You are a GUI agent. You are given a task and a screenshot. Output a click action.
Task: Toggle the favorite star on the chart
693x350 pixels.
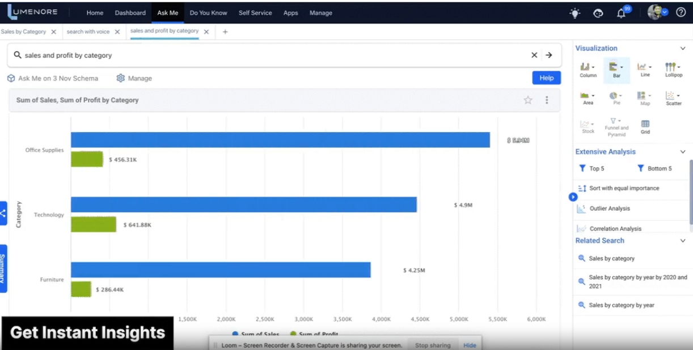coord(528,100)
